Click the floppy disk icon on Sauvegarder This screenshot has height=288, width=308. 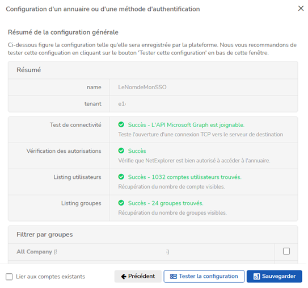tap(257, 277)
